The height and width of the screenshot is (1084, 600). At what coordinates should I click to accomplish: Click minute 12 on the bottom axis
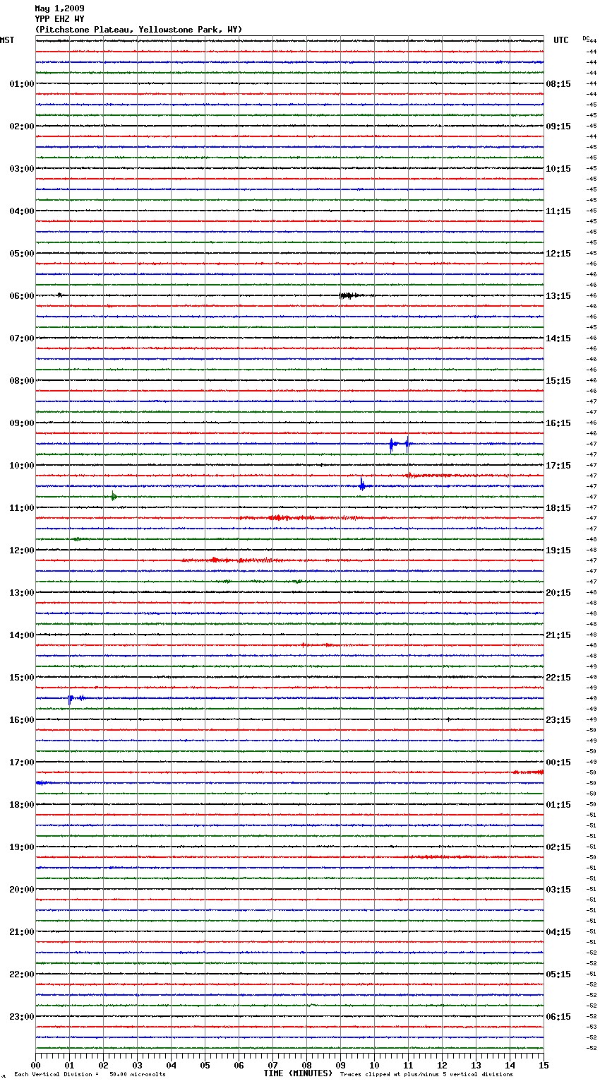pos(442,1065)
